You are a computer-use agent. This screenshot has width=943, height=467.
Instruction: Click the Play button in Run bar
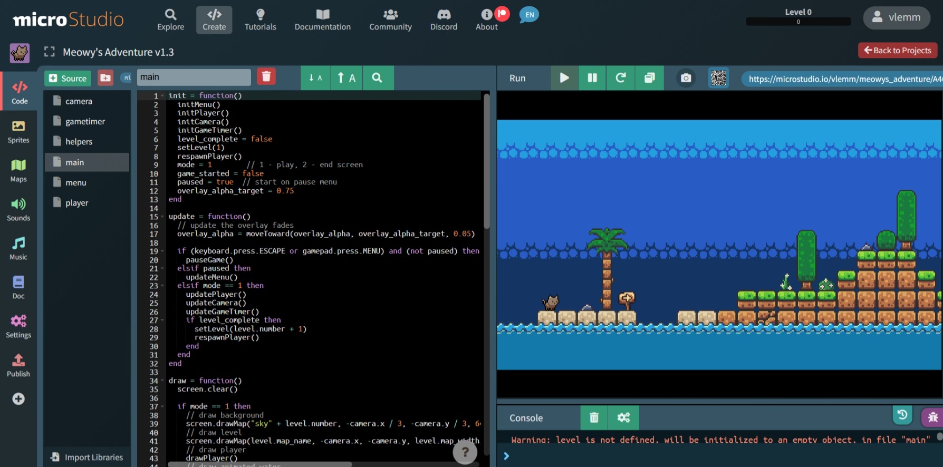(x=564, y=78)
